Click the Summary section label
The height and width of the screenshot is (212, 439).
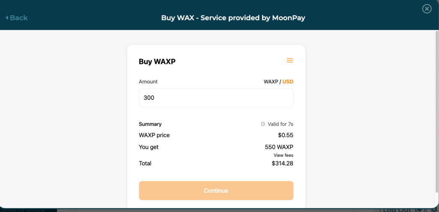pyautogui.click(x=150, y=124)
